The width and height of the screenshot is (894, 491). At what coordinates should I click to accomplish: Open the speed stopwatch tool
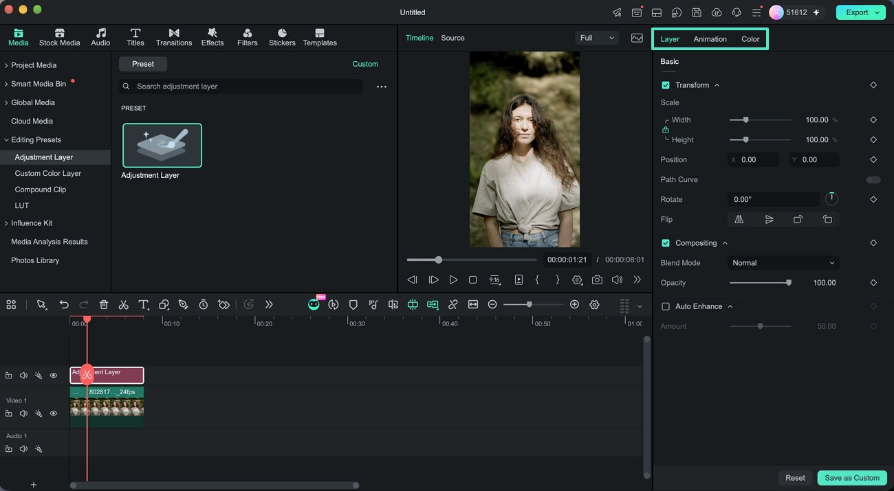pos(204,304)
